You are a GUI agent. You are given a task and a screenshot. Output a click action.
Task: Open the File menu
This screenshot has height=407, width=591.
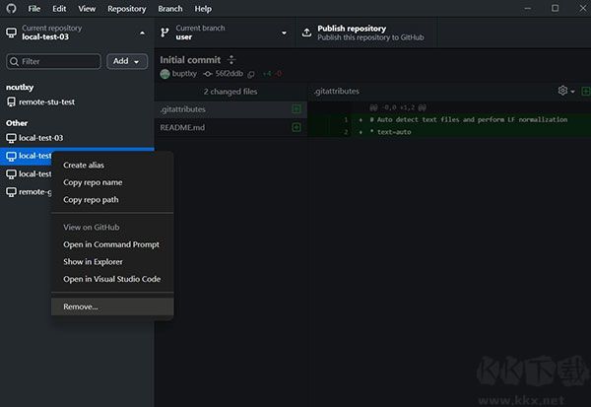tap(33, 9)
